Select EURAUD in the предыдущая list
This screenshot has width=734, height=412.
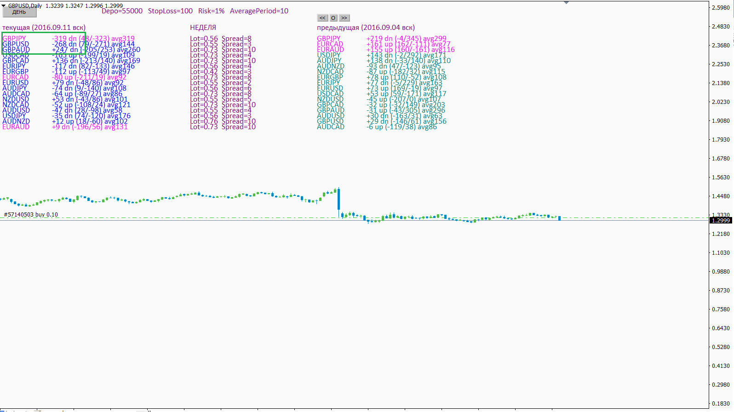coord(330,50)
